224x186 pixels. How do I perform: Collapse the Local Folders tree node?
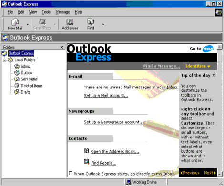click(x=4, y=60)
